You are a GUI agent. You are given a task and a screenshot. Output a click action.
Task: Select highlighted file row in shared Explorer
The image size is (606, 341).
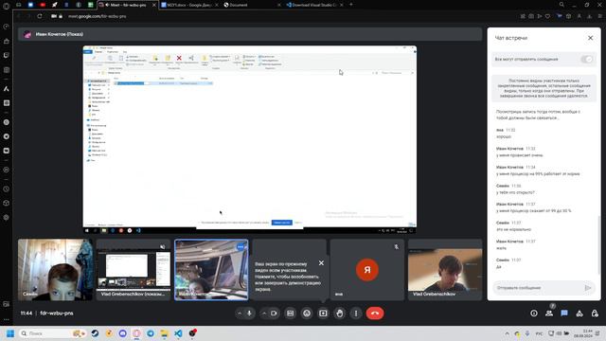163,83
